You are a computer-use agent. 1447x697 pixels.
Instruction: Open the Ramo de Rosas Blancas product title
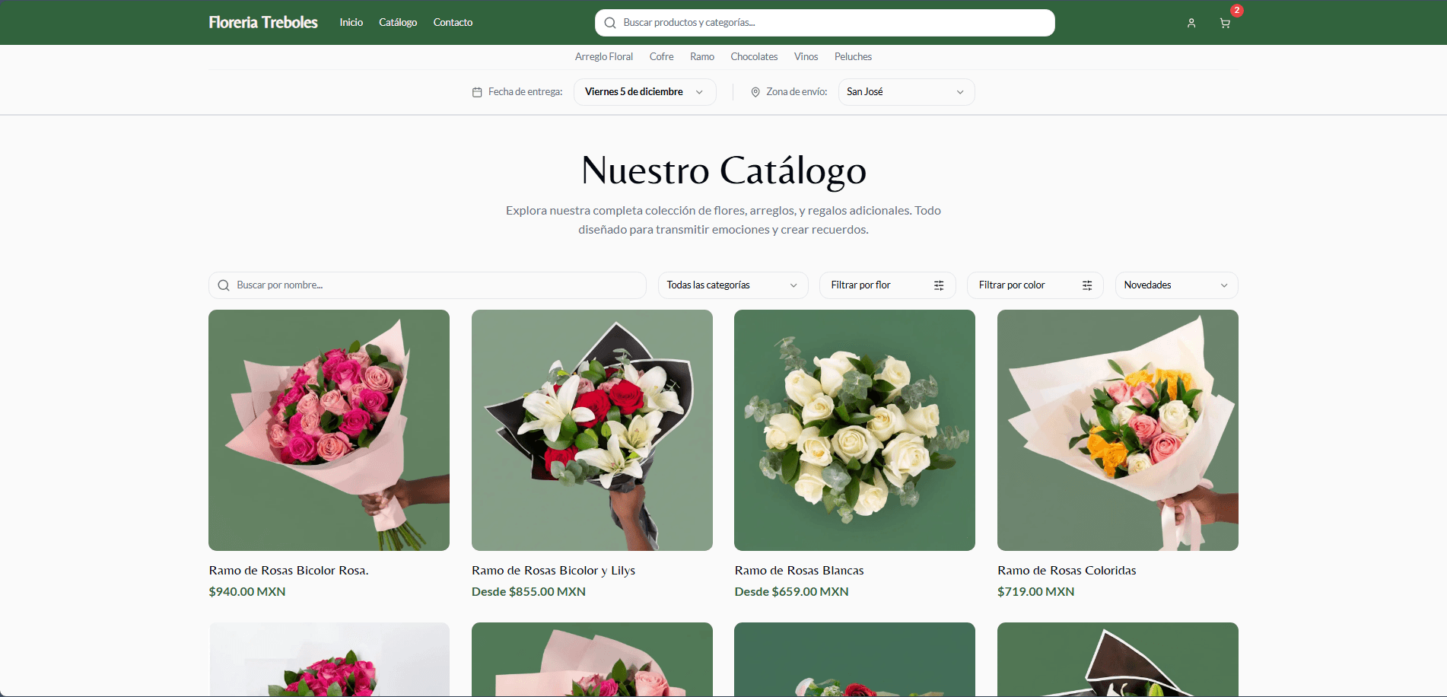pos(799,571)
